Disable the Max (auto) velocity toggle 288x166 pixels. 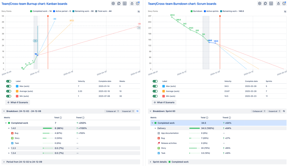tap(8, 86)
